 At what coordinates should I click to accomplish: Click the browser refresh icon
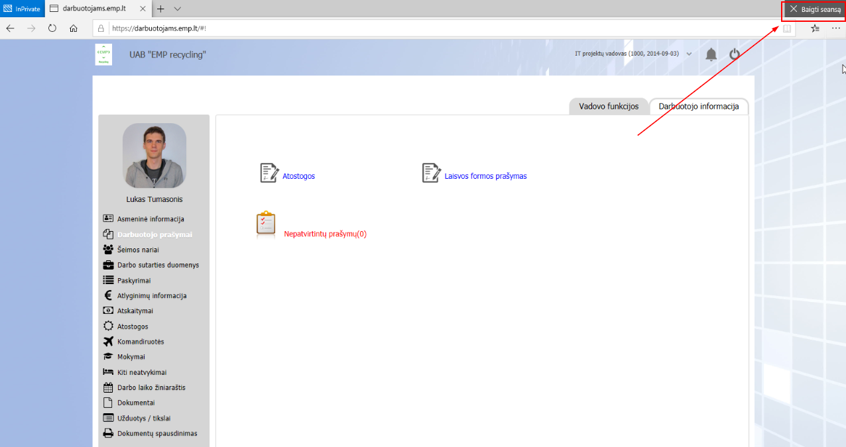(52, 28)
